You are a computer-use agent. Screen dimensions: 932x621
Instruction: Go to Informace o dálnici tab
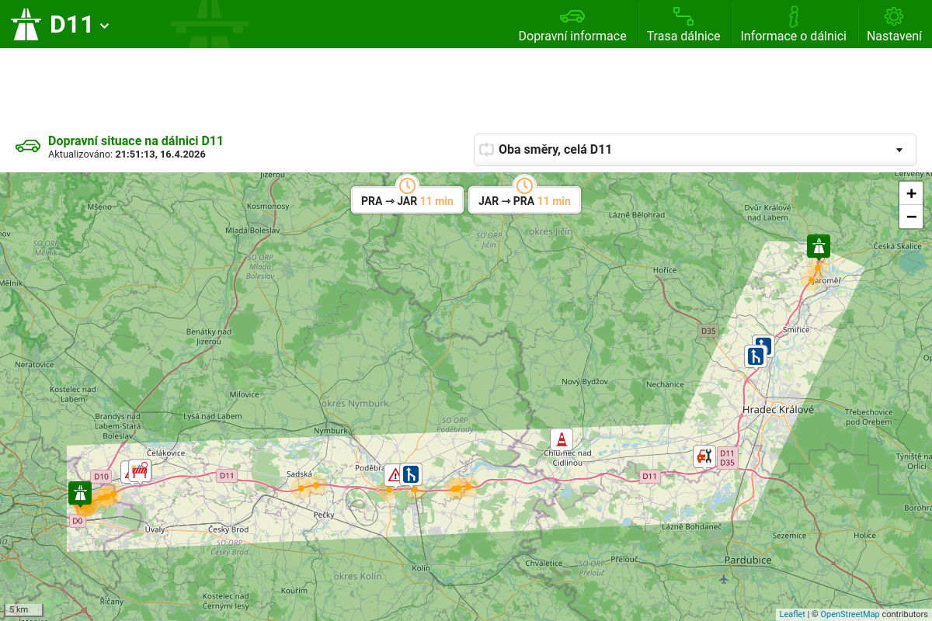[x=793, y=25]
